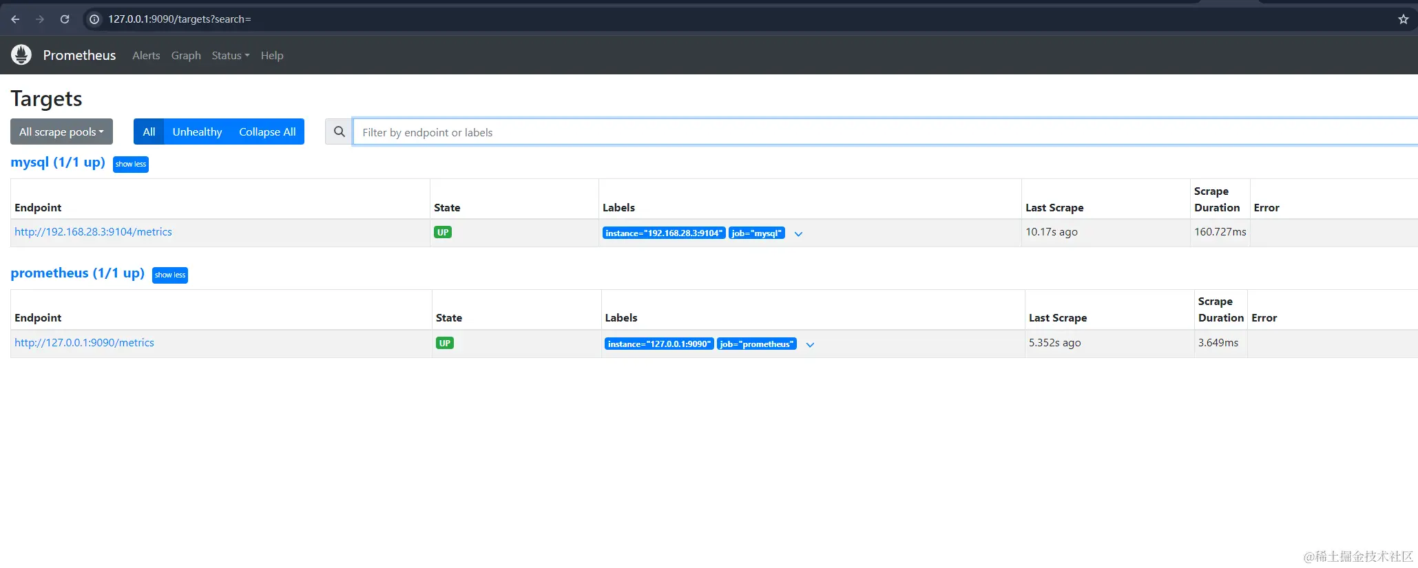Click the 3.649ms scrape duration value
Screen dimensions: 1418x568
point(1218,343)
